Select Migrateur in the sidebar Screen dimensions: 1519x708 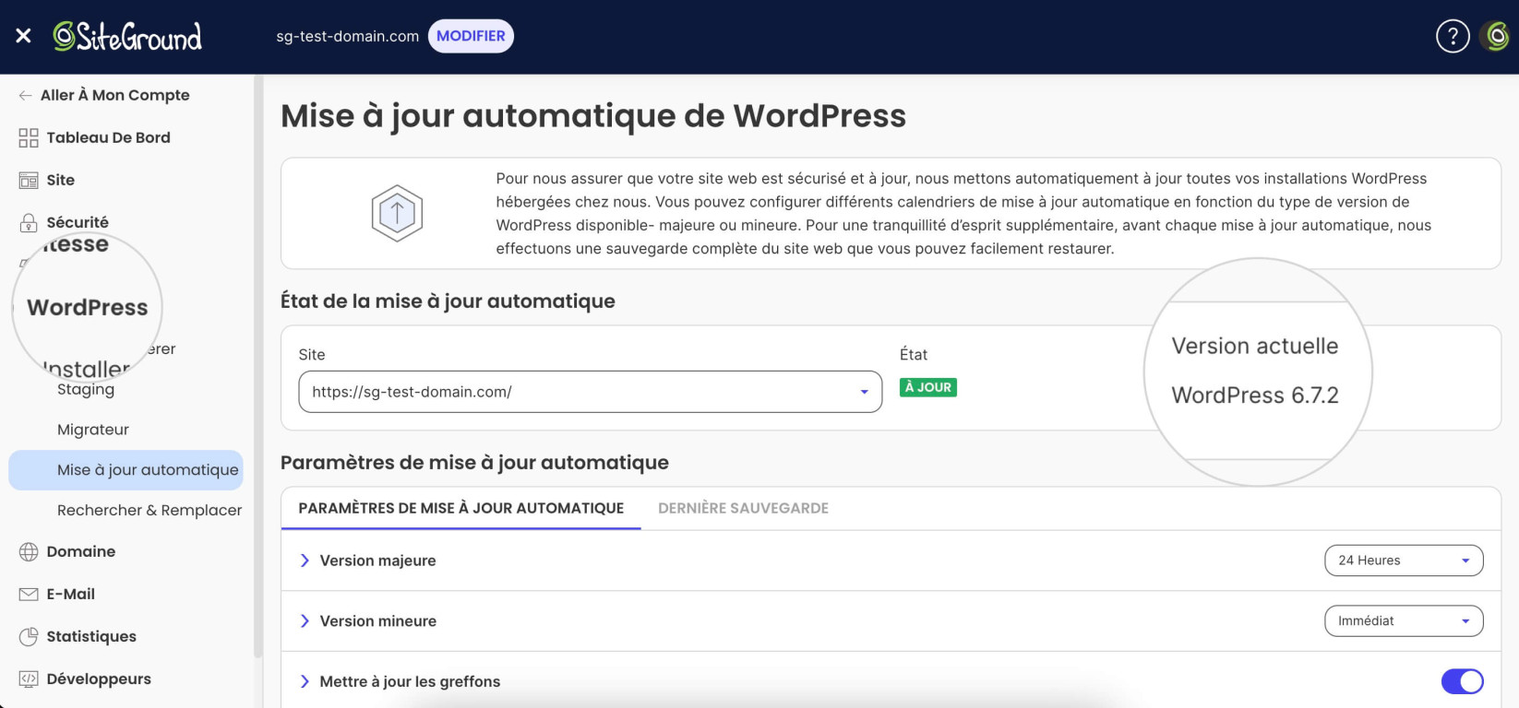[93, 430]
